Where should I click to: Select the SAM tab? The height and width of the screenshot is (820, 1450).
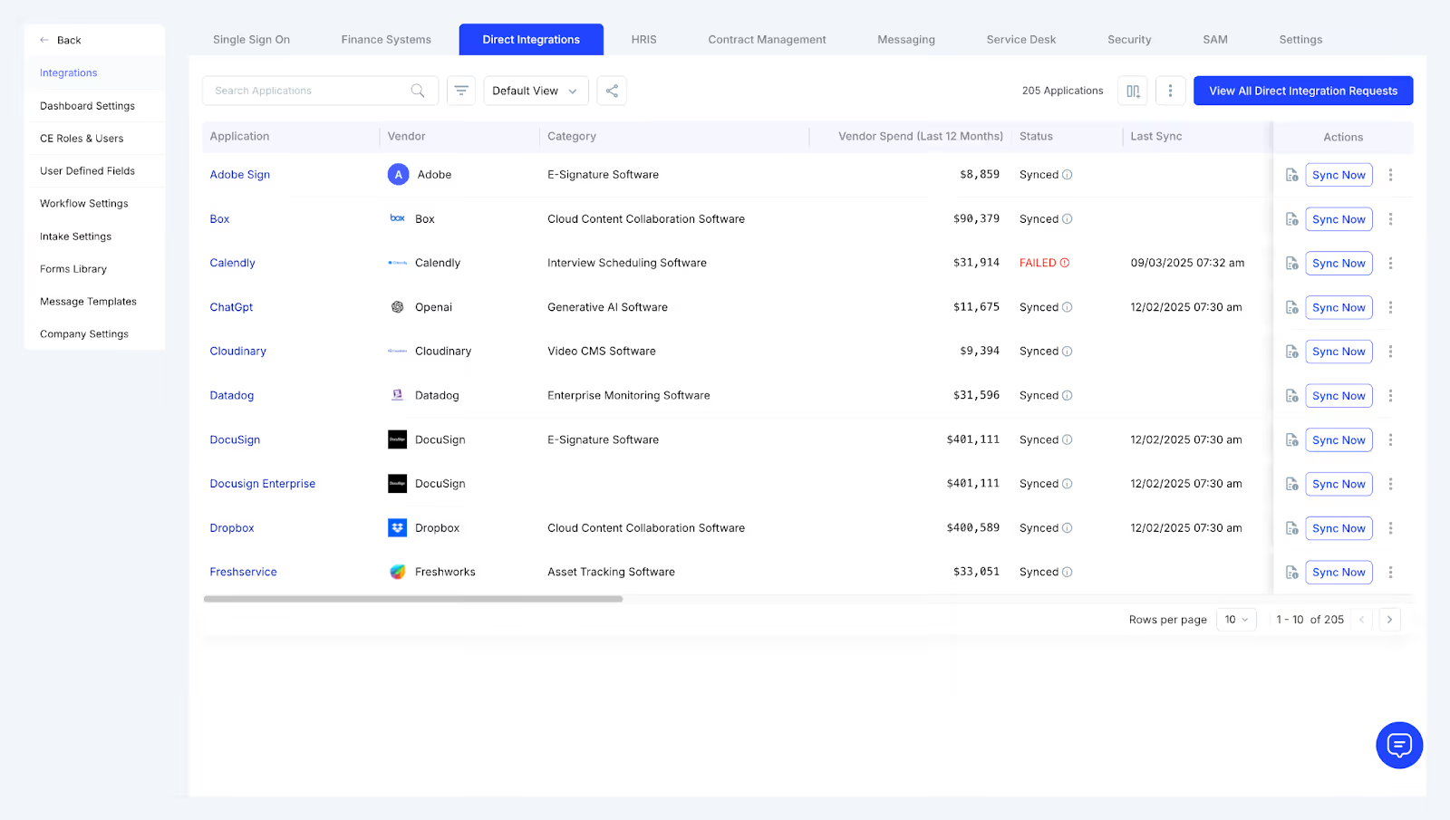tap(1214, 40)
